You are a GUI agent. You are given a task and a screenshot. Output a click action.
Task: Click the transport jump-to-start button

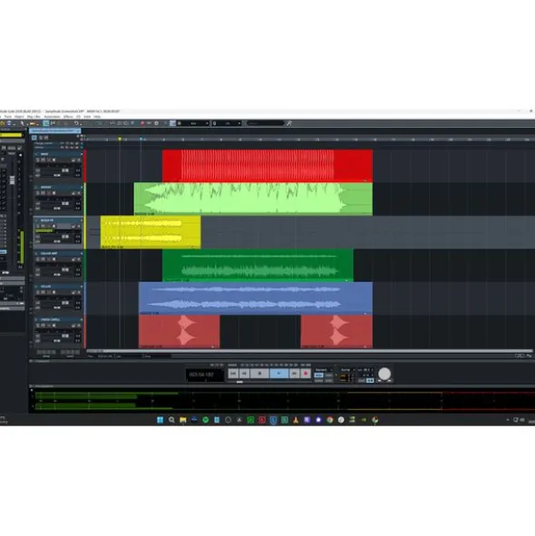(233, 373)
